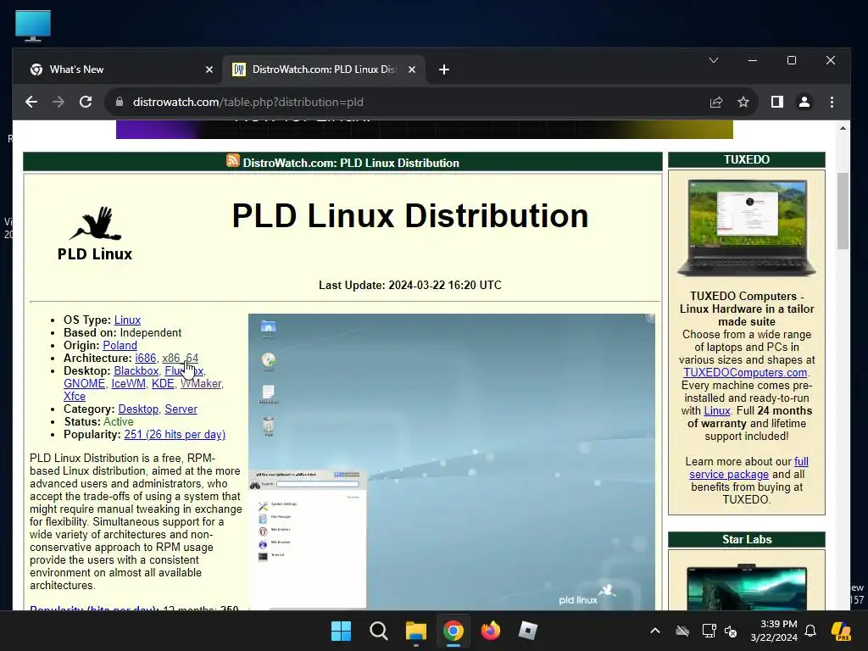Click the Star Labs product image

(747, 587)
